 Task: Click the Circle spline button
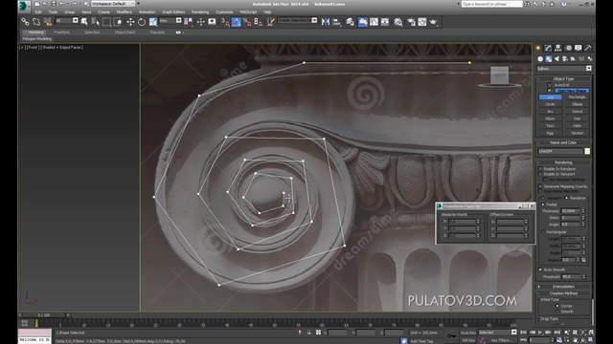coord(550,104)
